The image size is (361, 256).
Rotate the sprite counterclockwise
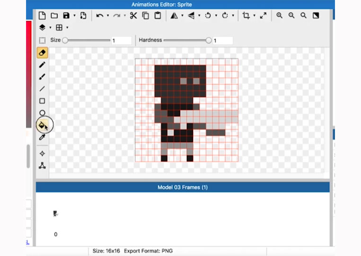208,16
